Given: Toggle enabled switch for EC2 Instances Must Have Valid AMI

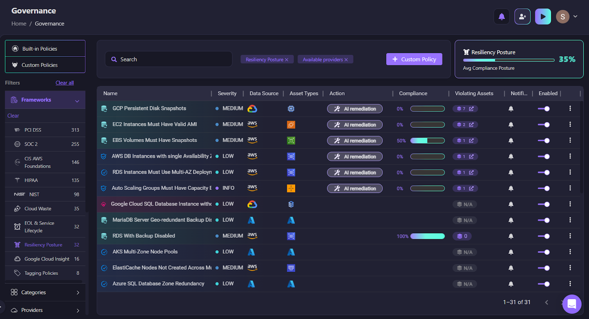Looking at the screenshot, I should (x=544, y=125).
